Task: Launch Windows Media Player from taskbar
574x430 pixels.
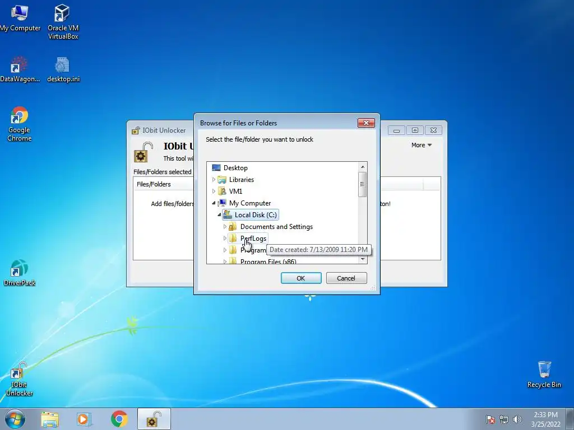Action: [x=84, y=419]
